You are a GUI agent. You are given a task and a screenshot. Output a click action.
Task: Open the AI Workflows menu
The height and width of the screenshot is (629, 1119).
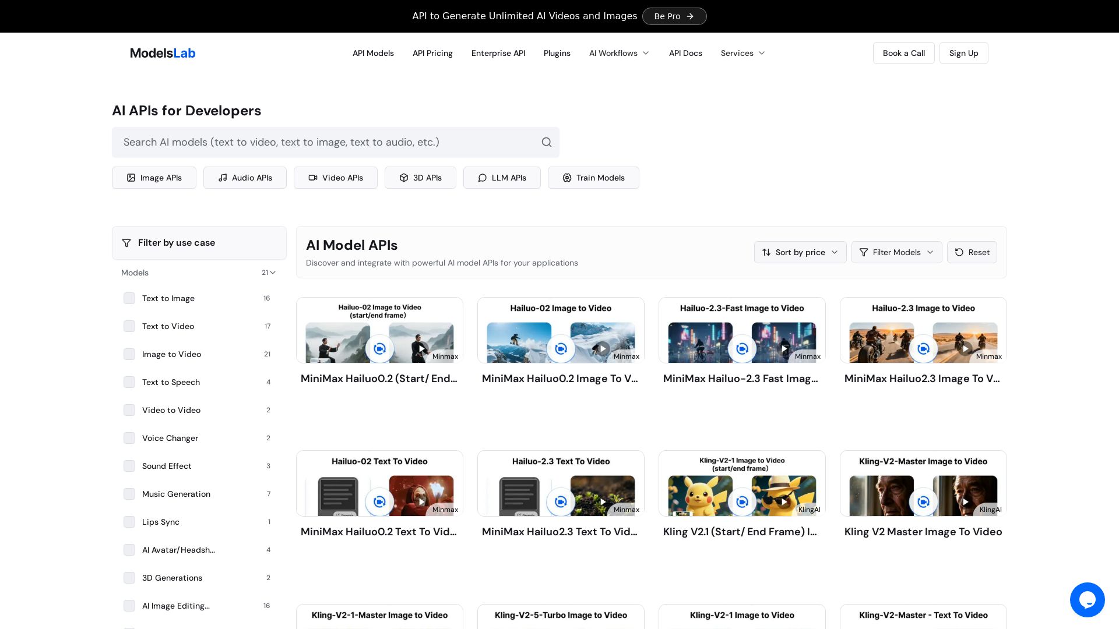pos(618,53)
